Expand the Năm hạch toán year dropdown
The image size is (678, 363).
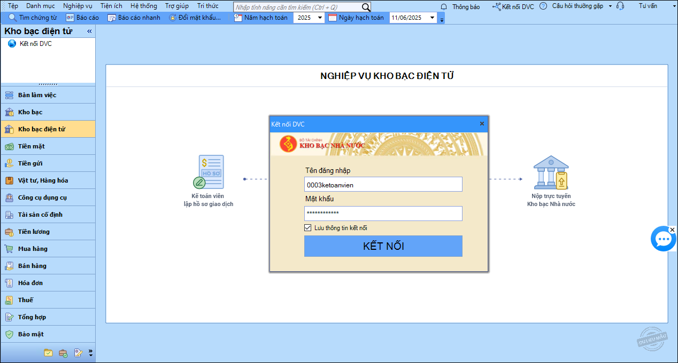point(320,18)
